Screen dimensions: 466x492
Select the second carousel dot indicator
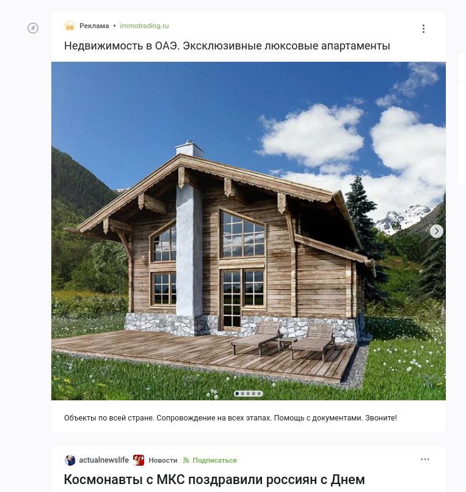[x=242, y=394]
